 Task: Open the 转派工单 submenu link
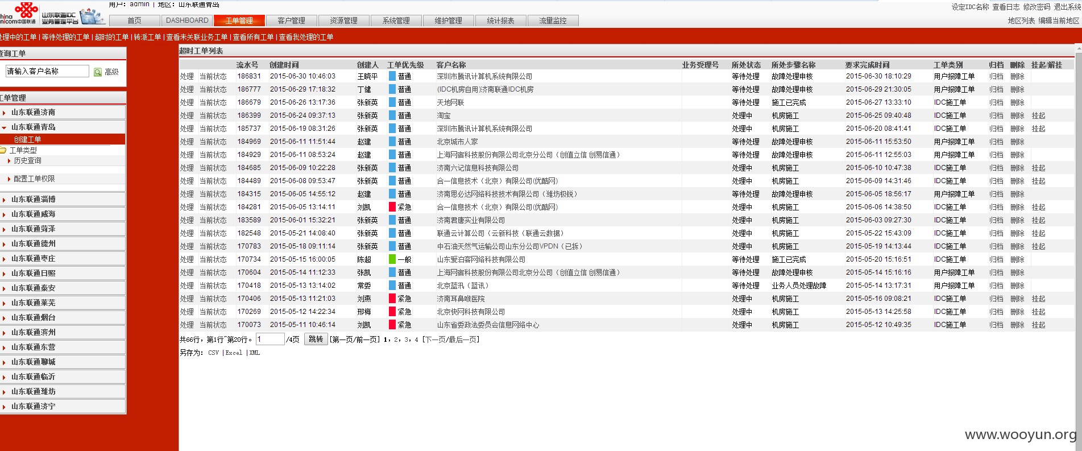147,37
